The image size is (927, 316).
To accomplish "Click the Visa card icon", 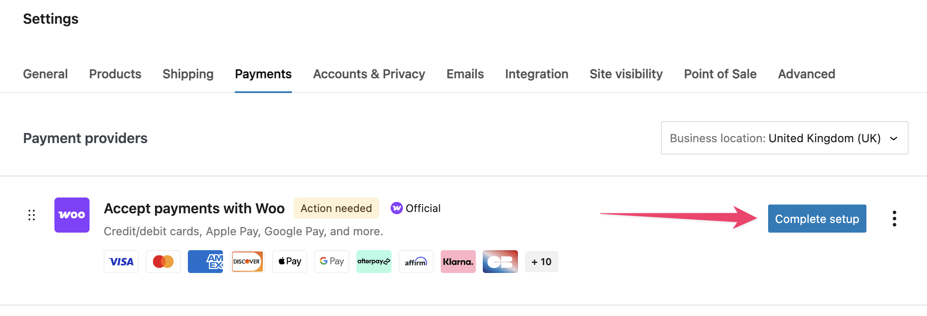I will 121,262.
